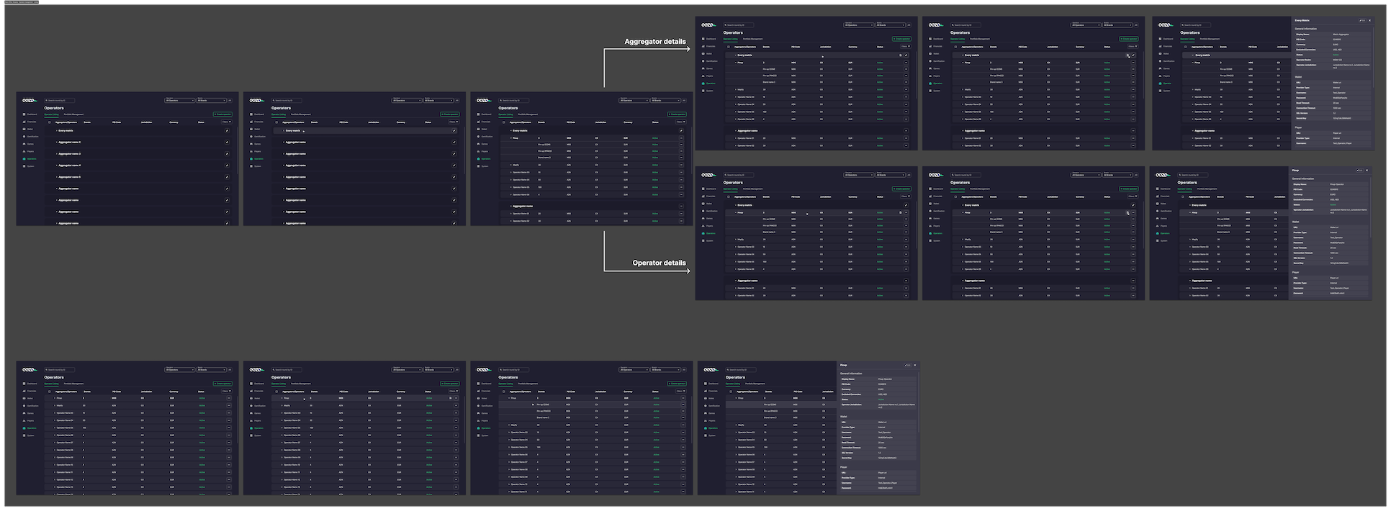Tick select-all checkbox in frame listing Aggregator name 2
The image size is (1391, 511).
(x=49, y=122)
